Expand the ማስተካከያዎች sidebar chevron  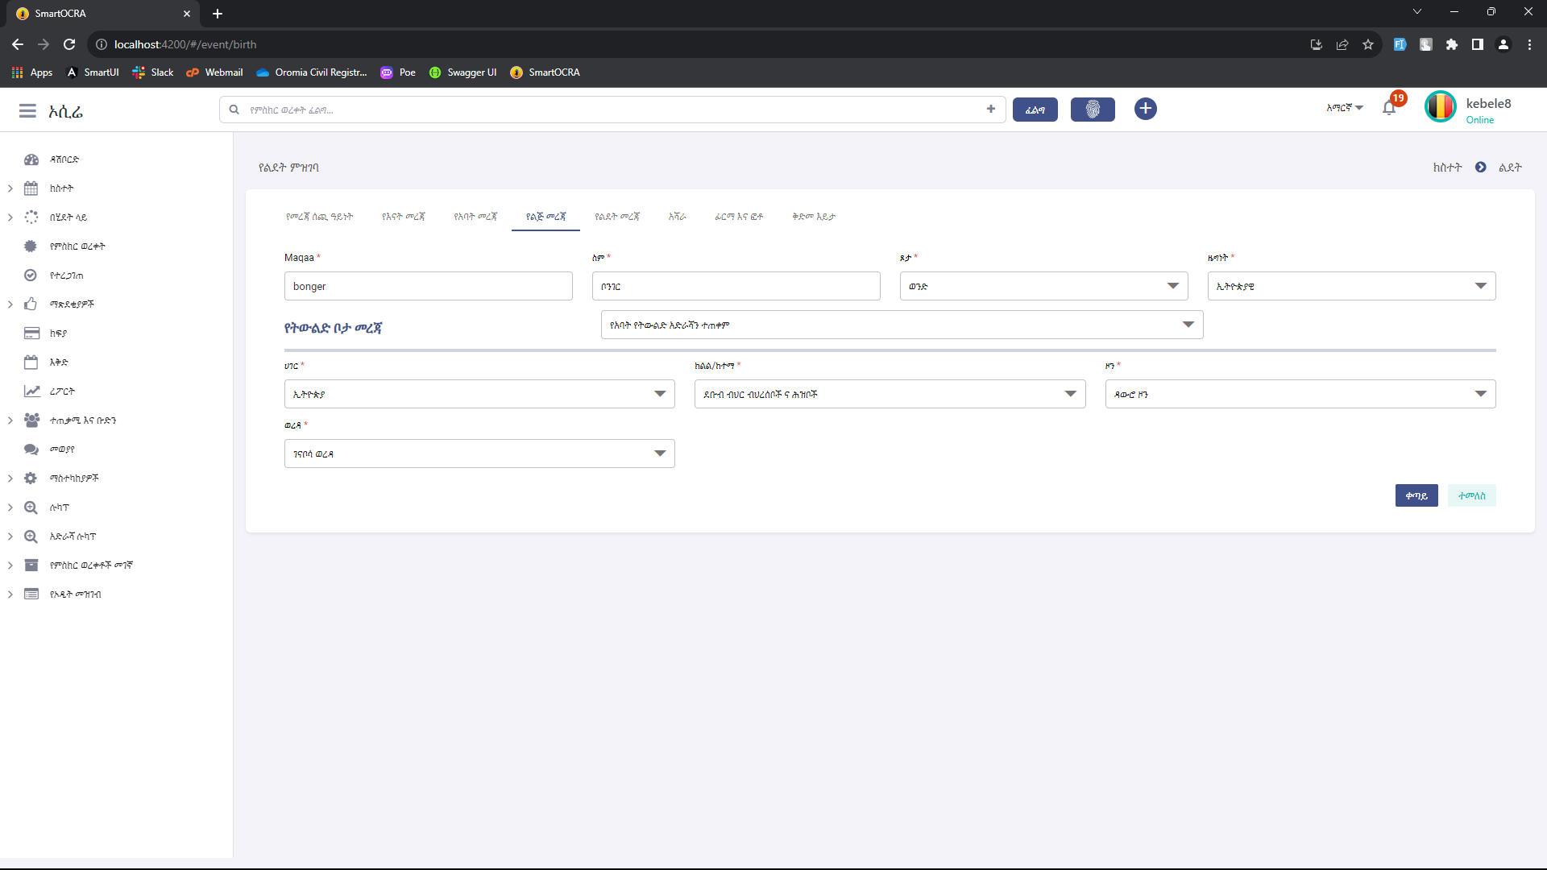tap(10, 478)
